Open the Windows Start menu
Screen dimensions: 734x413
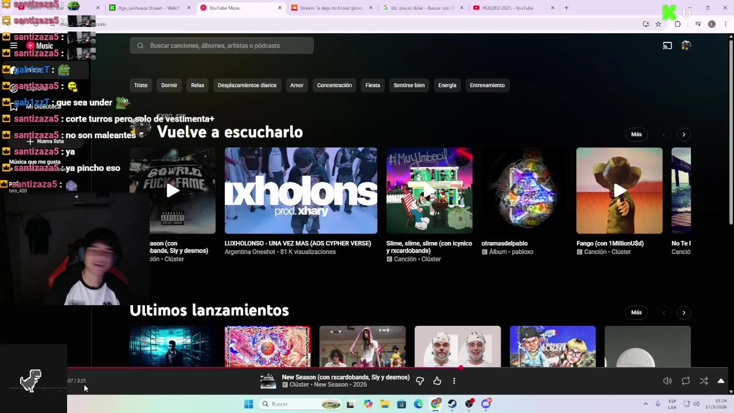(248, 404)
